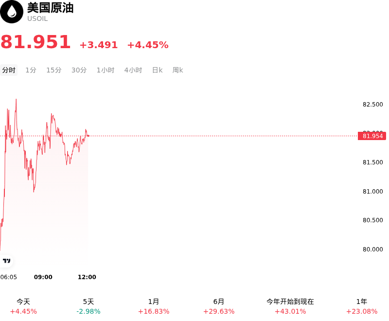This screenshot has height=321, width=389.
Task: Show the 日k daily candlestick view
Action: tap(157, 70)
